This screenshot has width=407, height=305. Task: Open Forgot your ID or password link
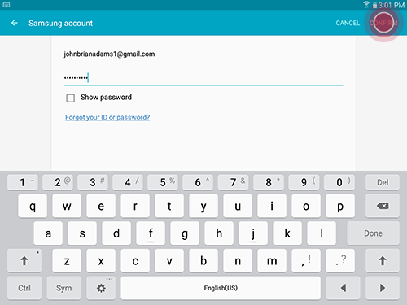[x=107, y=117]
